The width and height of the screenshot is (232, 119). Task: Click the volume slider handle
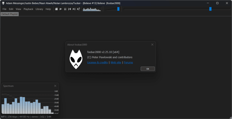(x=118, y=9)
